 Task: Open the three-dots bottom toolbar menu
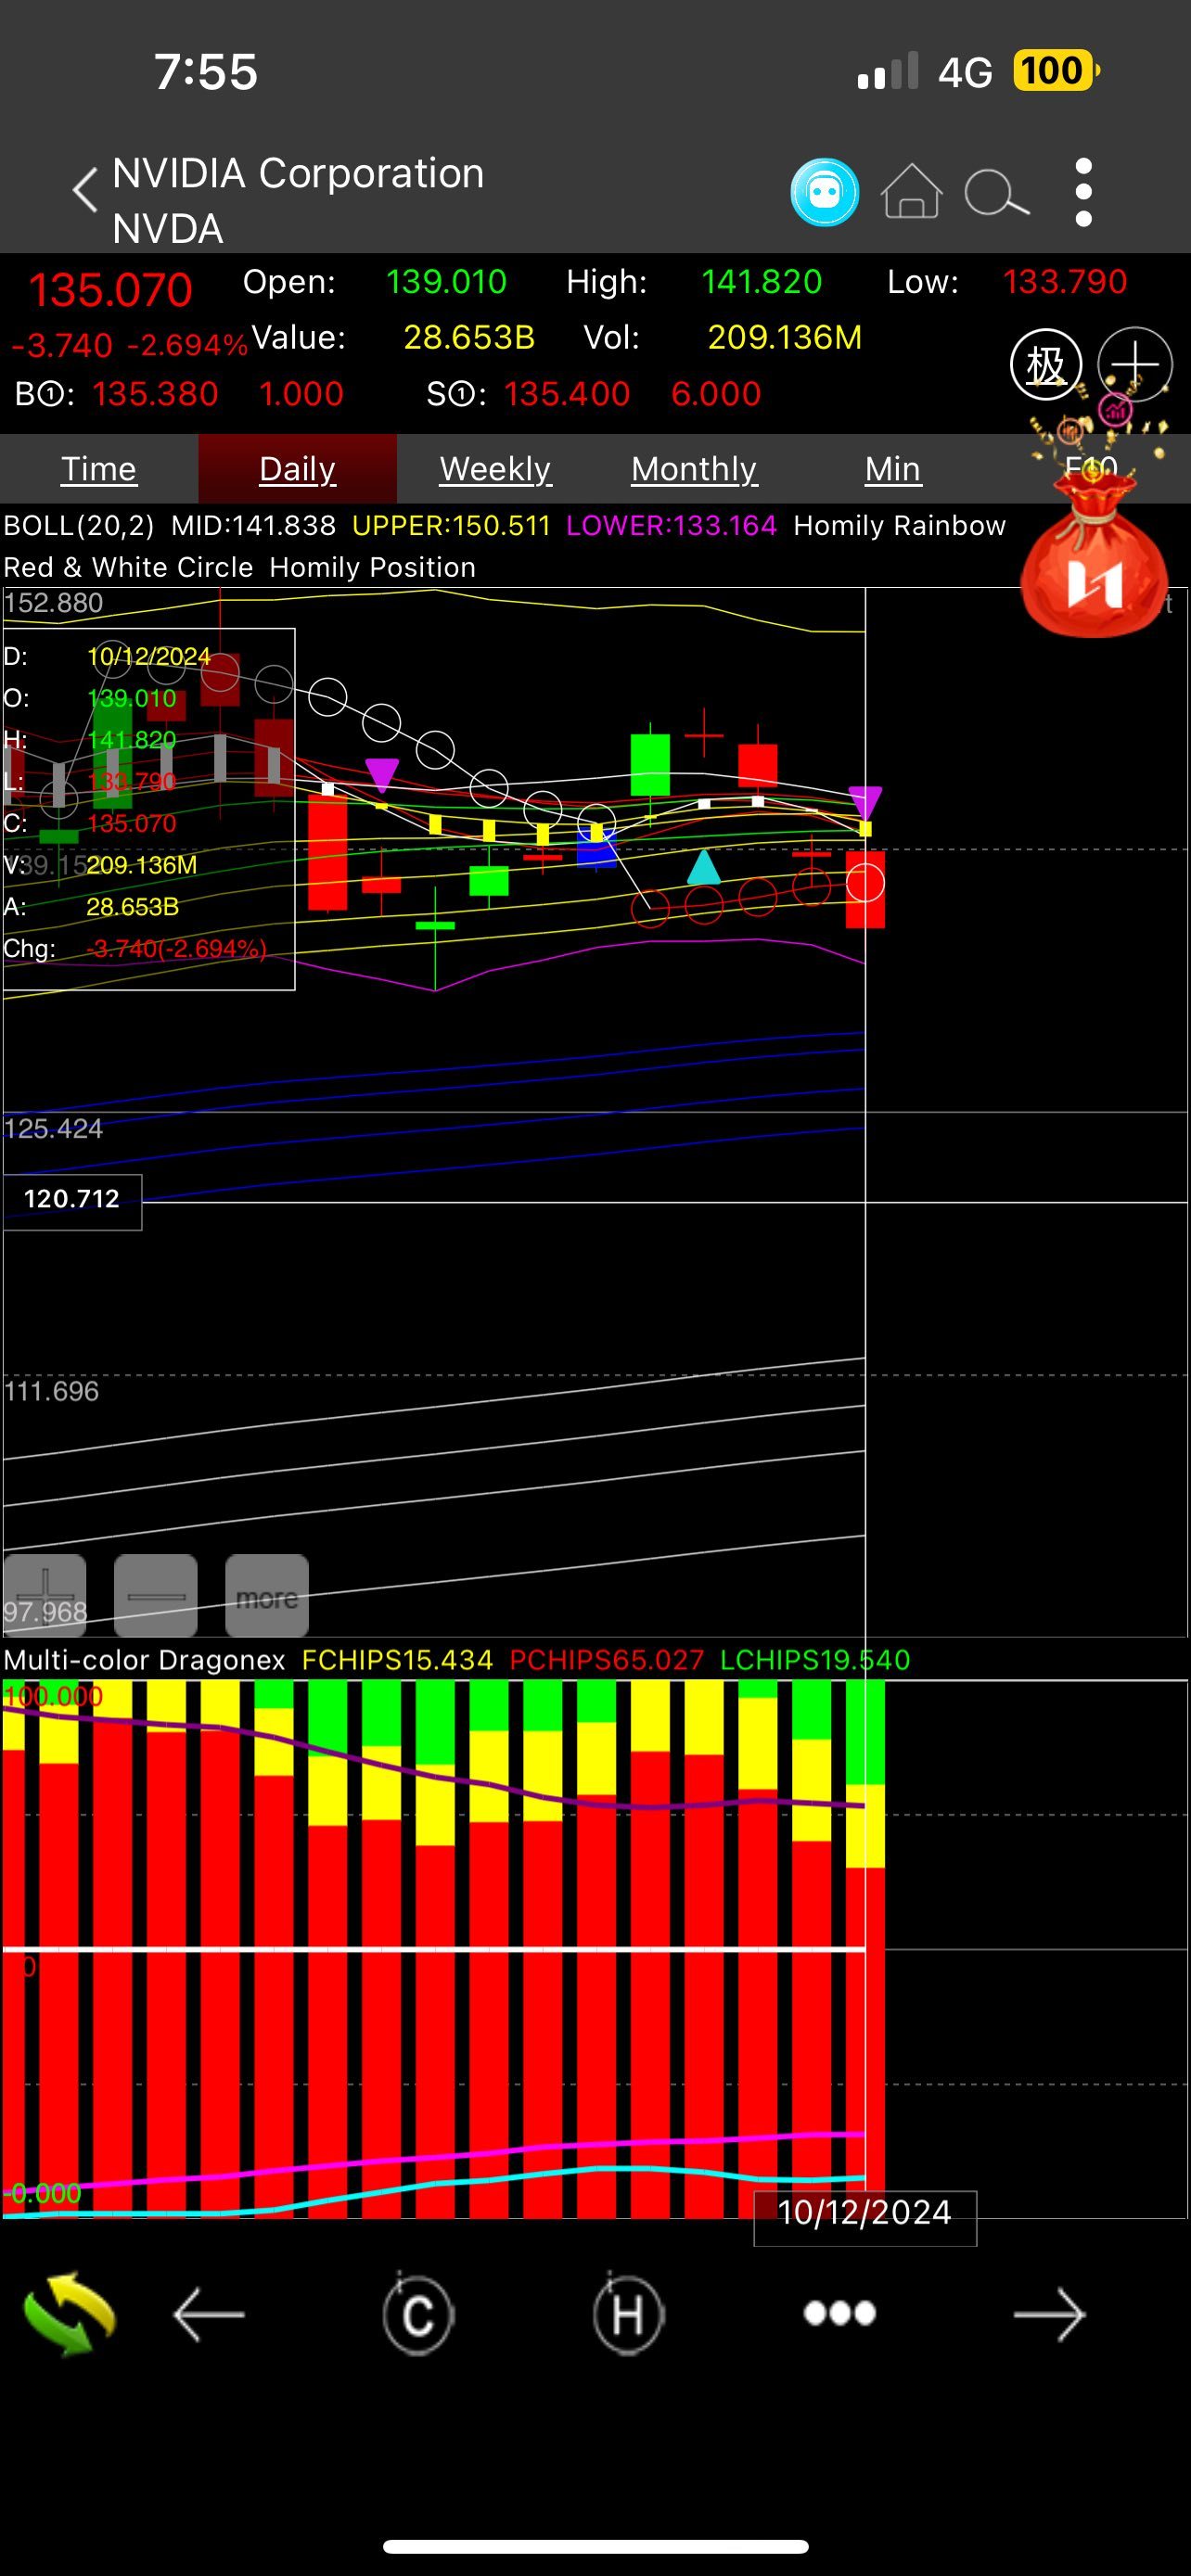coord(839,2313)
